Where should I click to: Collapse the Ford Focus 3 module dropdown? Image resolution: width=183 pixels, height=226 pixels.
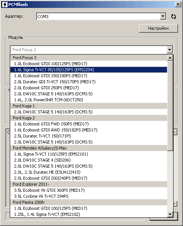169,50
